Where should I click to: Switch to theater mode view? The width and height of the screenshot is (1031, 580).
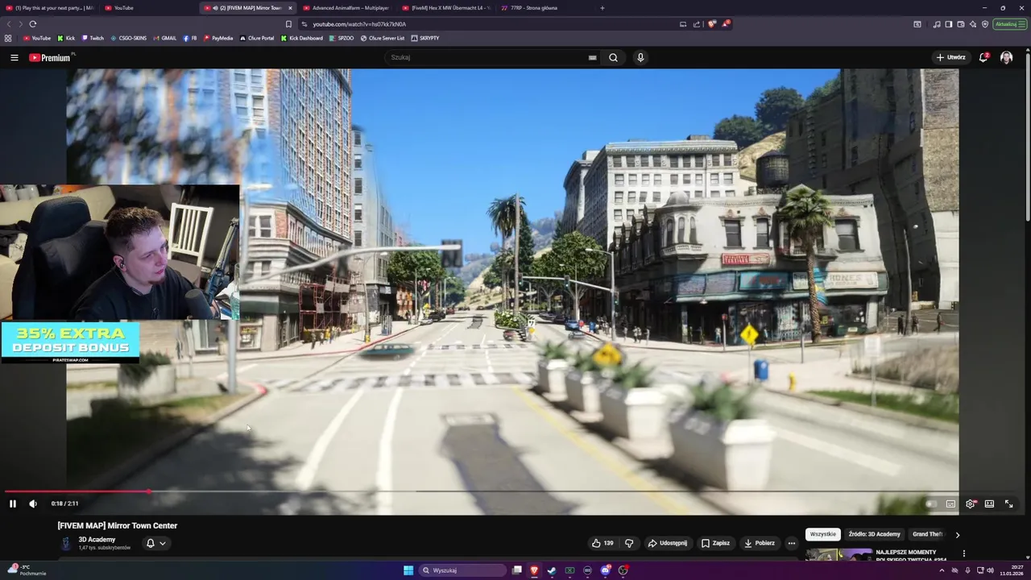click(989, 503)
